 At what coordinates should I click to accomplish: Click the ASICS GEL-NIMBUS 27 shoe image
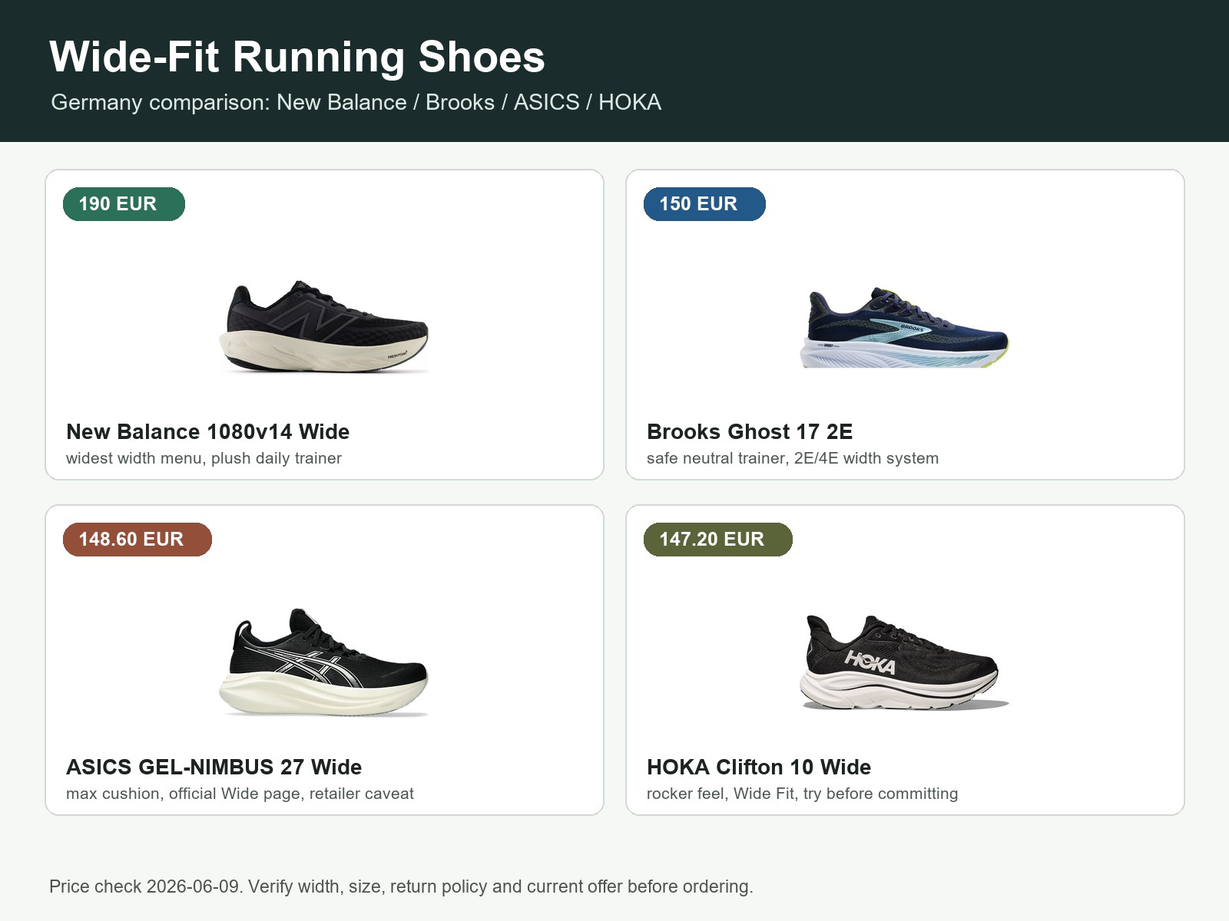(324, 662)
